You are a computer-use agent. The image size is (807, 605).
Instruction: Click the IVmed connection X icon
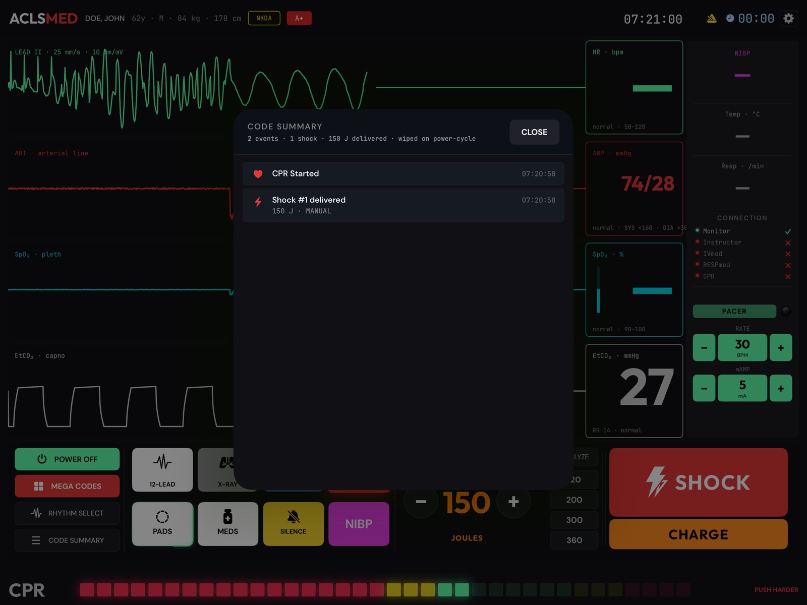(788, 254)
